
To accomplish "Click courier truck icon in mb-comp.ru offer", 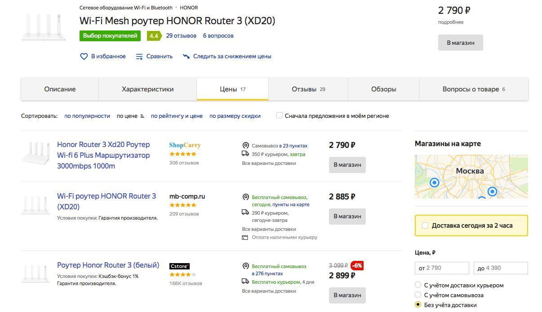I will [245, 212].
